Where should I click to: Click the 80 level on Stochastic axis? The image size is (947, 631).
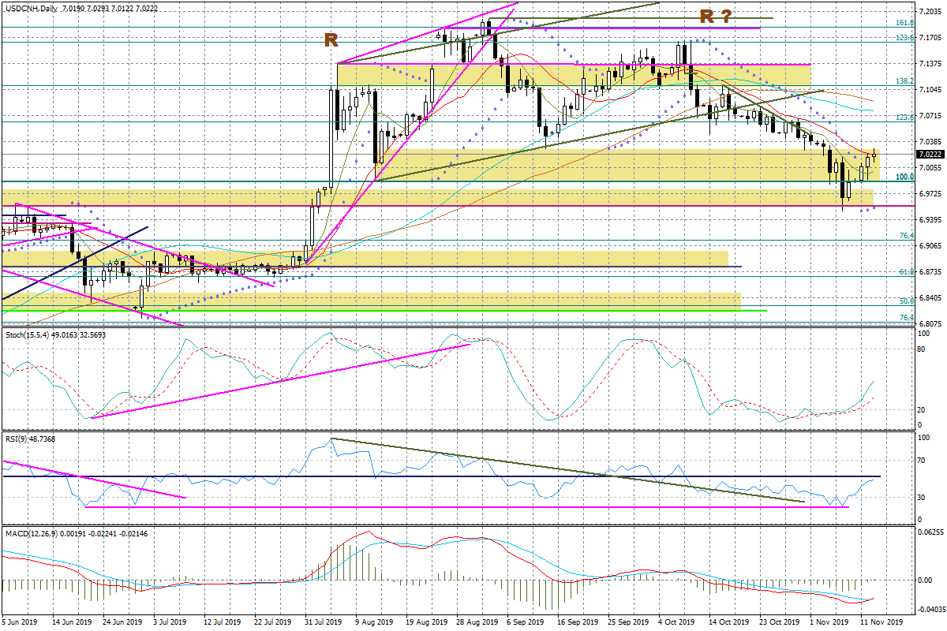pos(923,349)
